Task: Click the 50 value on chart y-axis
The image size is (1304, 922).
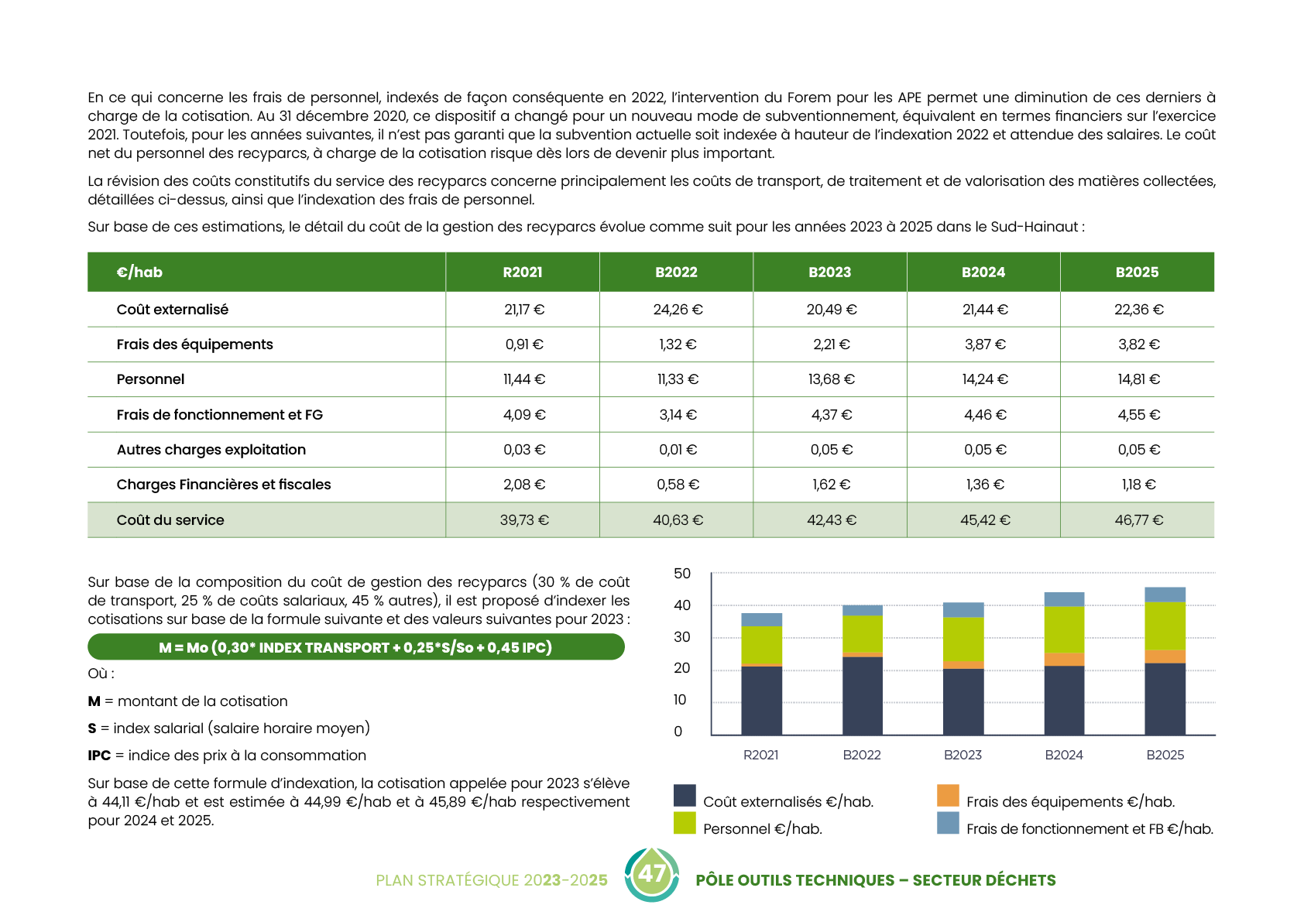Action: (681, 574)
